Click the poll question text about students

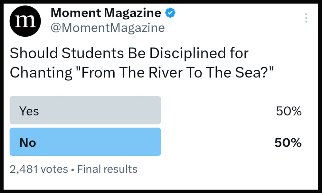(142, 63)
